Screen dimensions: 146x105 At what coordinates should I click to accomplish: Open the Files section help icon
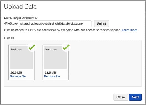point(12,38)
